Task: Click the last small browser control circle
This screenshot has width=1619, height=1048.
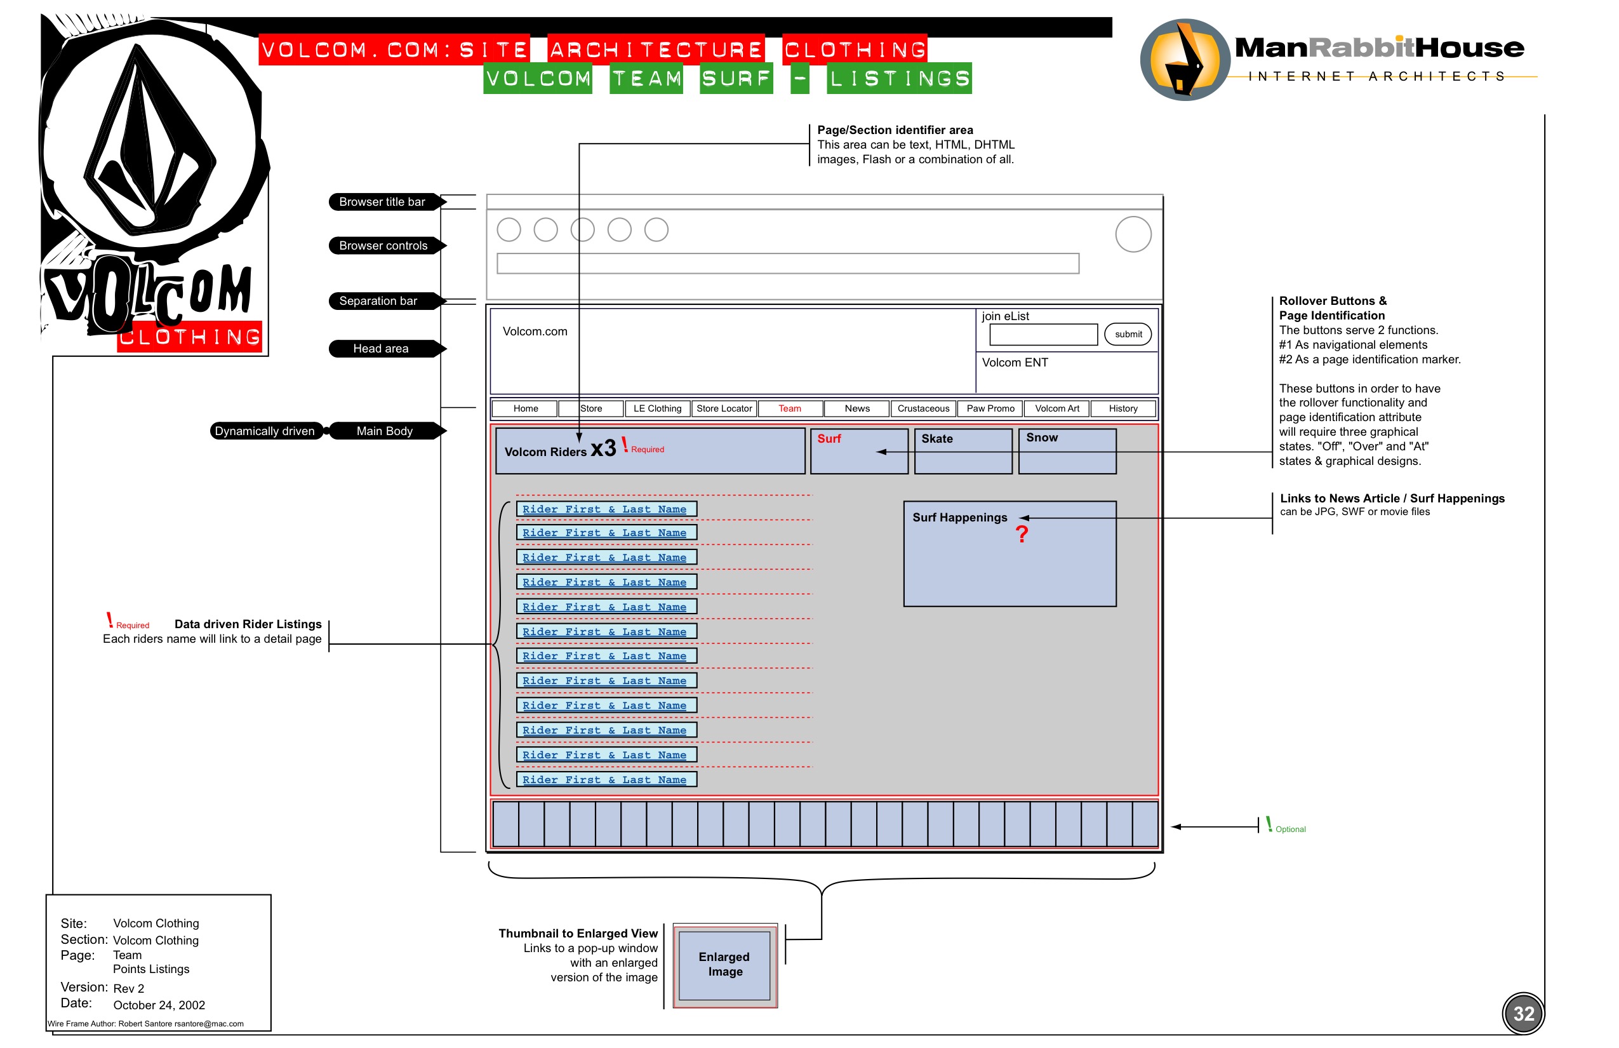Action: click(x=656, y=230)
